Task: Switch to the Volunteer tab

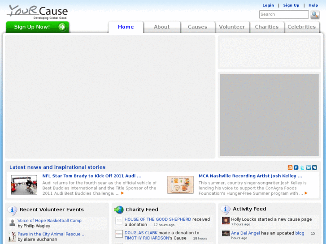Action: [232, 27]
